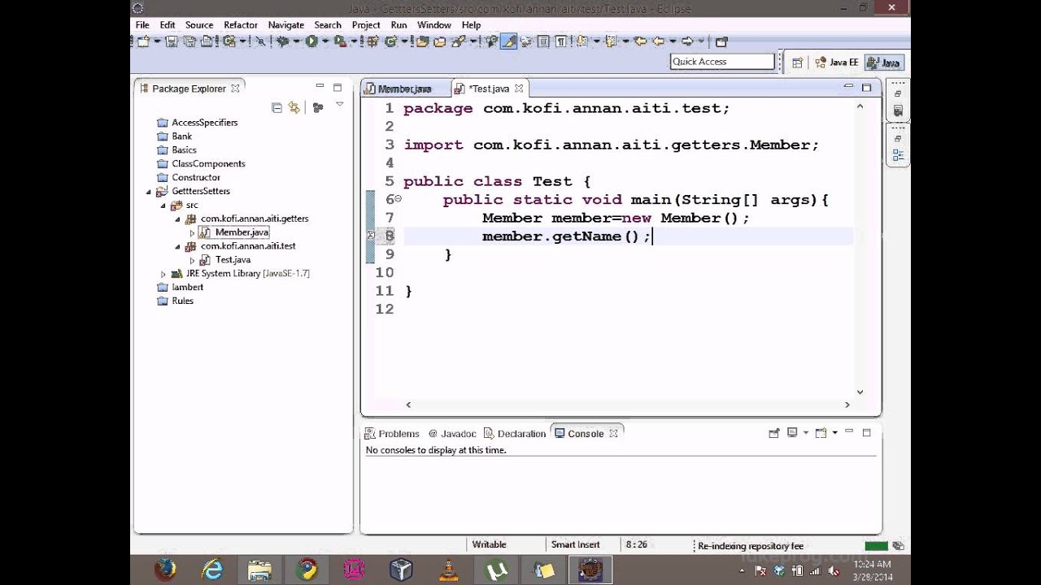Switch to Java EE perspective
The image size is (1041, 585).
[x=836, y=63]
